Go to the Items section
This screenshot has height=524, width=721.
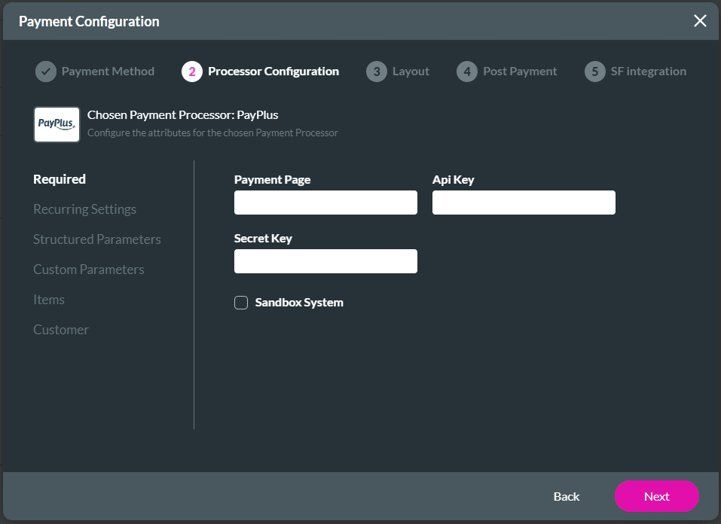(x=49, y=300)
